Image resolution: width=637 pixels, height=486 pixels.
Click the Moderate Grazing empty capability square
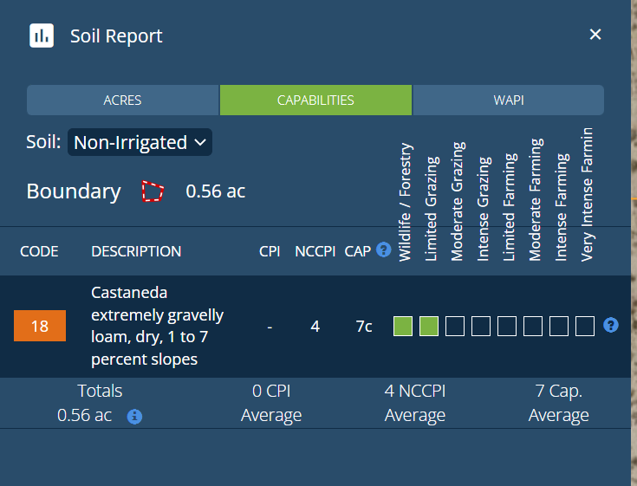click(455, 327)
